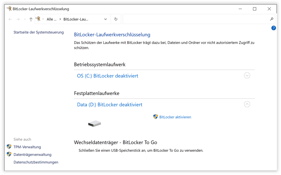Click the shield icon beside TPM-Verwaltung
This screenshot has height=175, width=281.
(9, 147)
